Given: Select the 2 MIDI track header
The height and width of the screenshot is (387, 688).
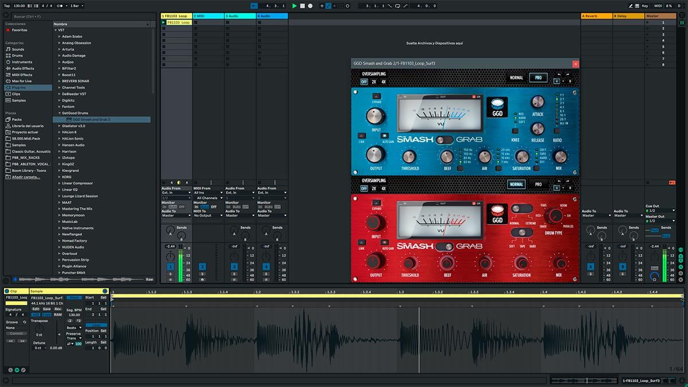Looking at the screenshot, I should [208, 16].
